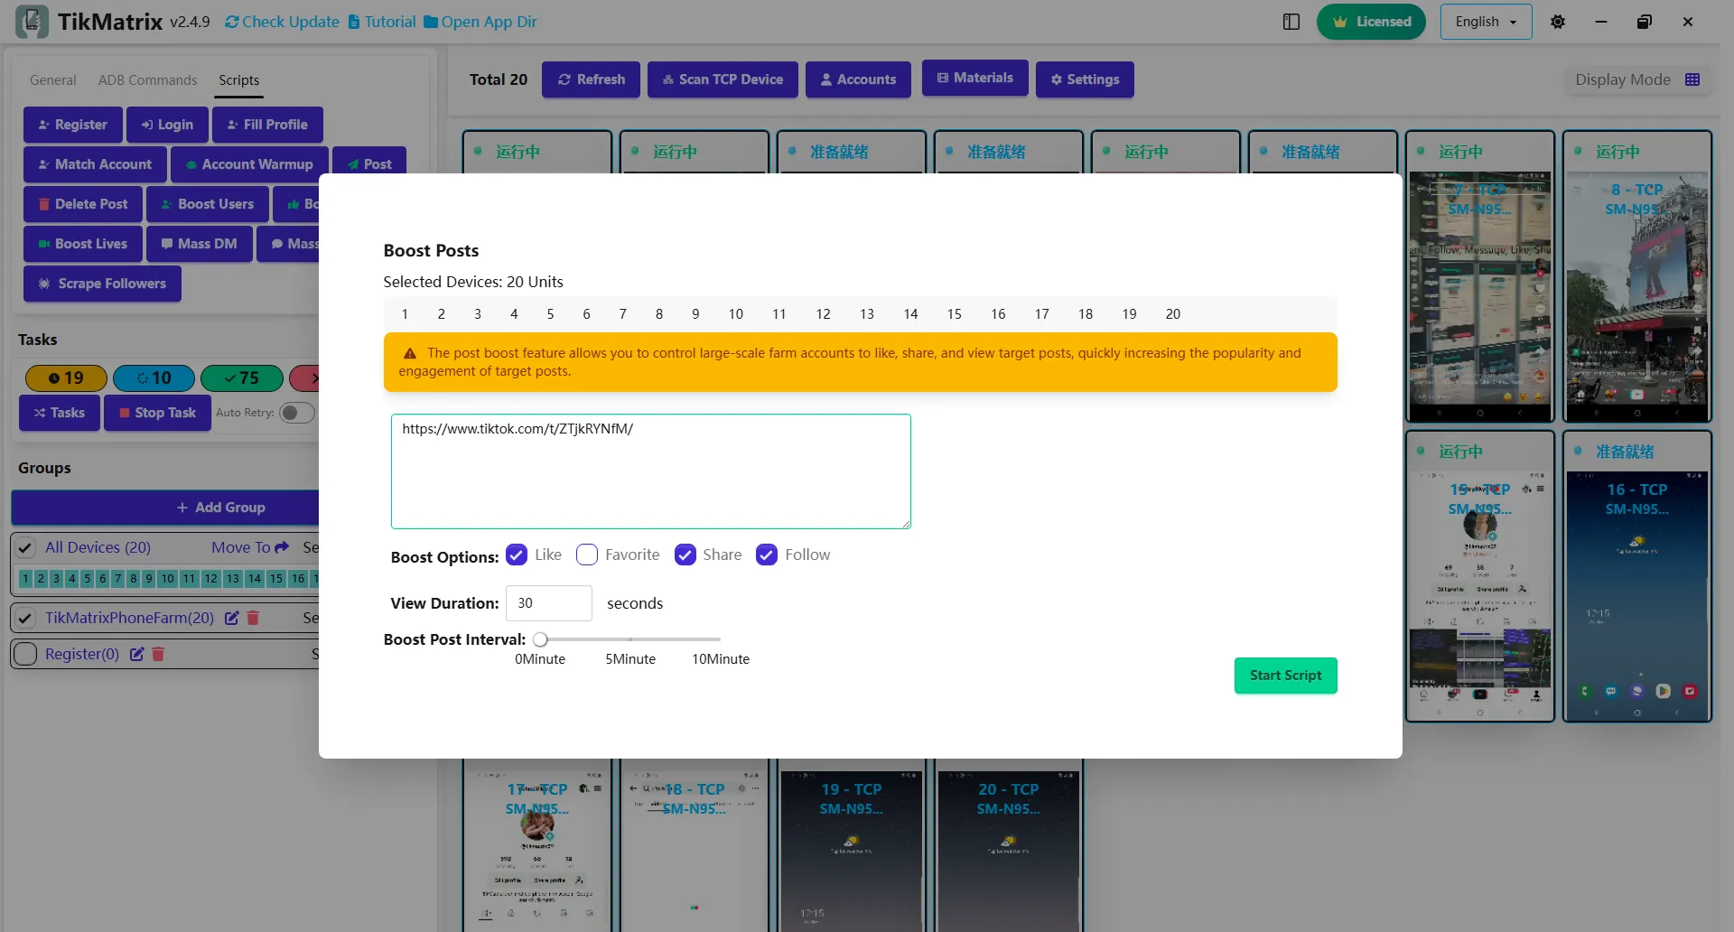Click edit icon next to Register group

137,654
